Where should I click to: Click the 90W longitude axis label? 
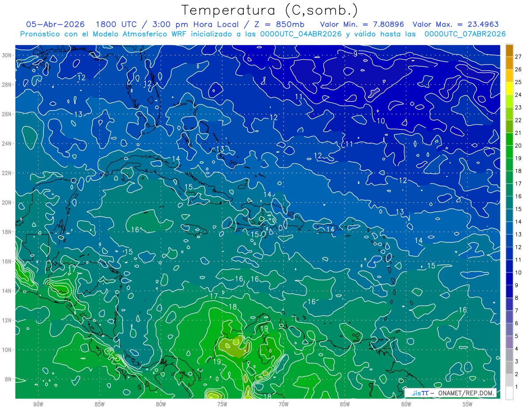pos(38,404)
